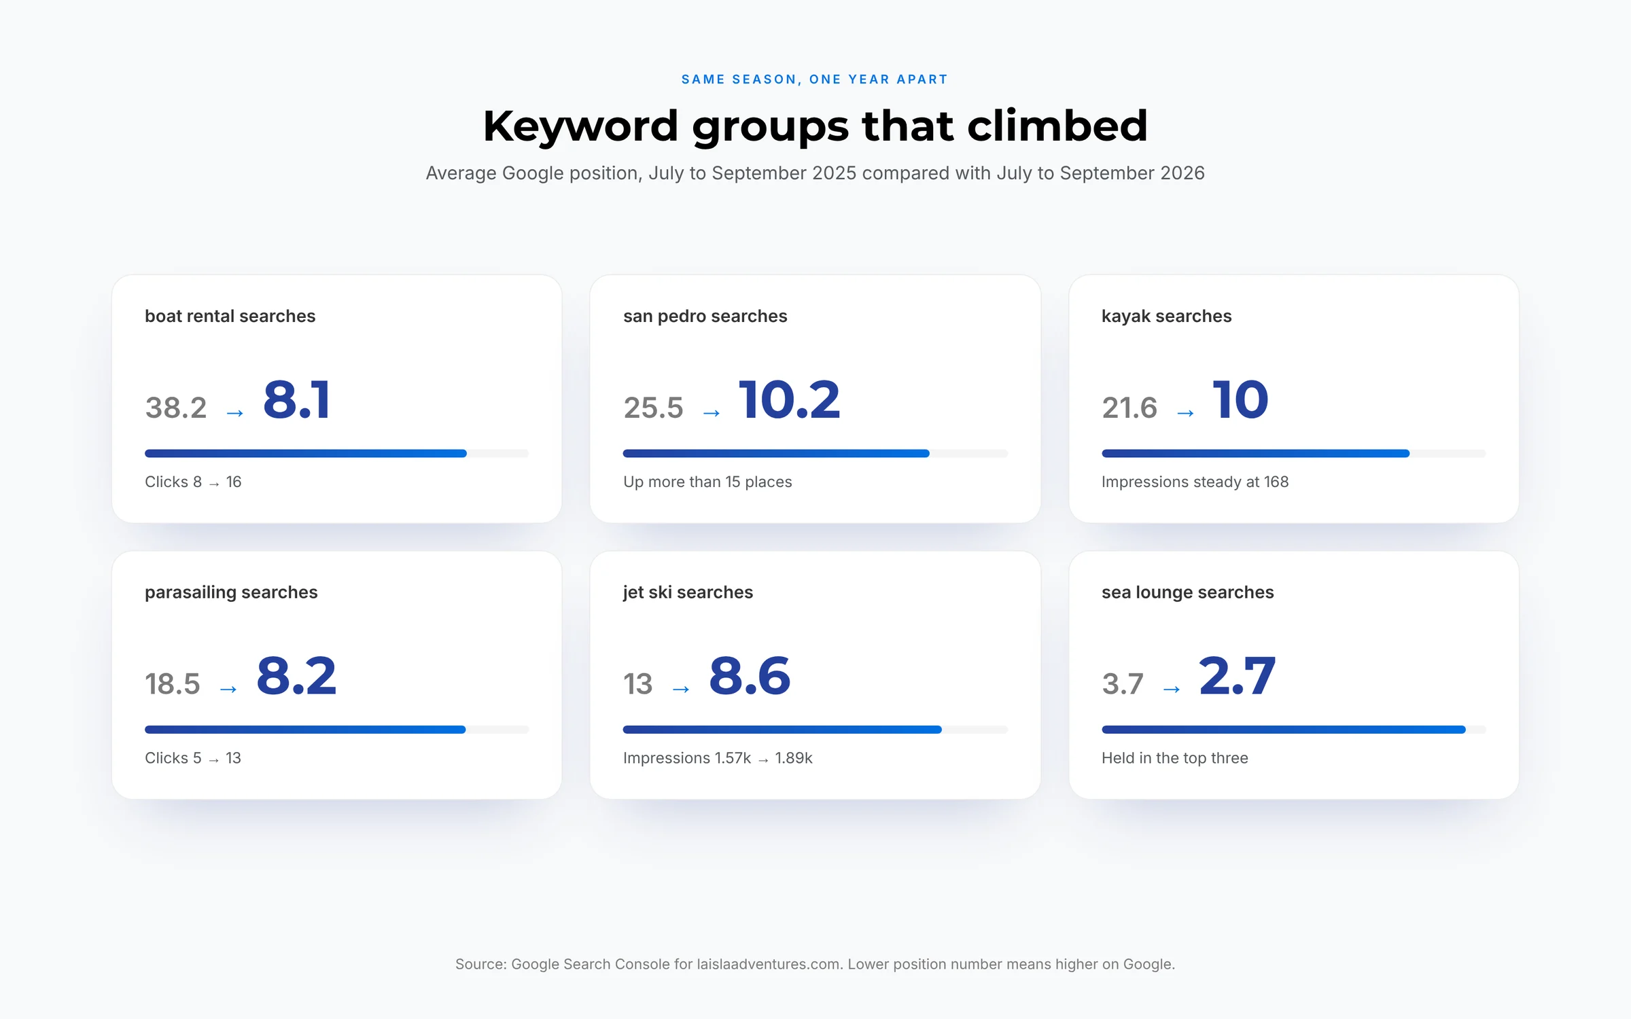This screenshot has height=1019, width=1631.
Task: Click the san pedro progress bar
Action: pyautogui.click(x=815, y=454)
